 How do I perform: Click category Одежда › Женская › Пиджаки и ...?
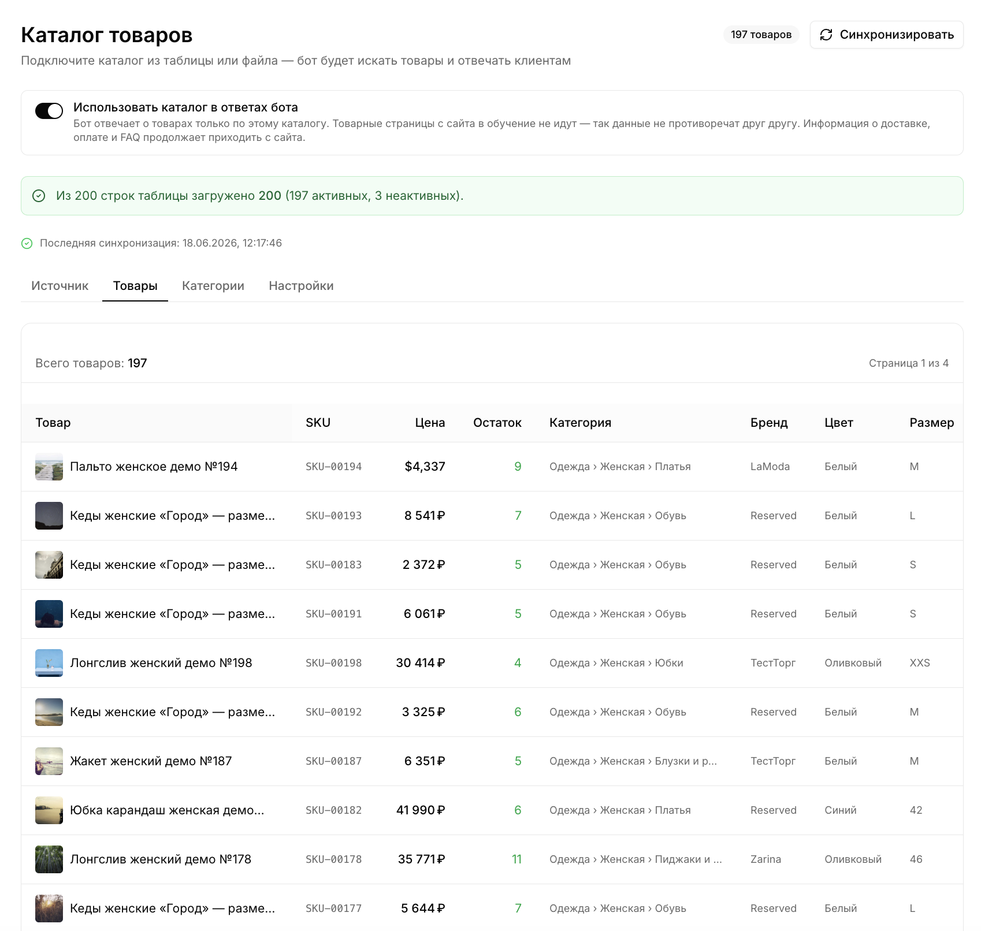point(636,859)
